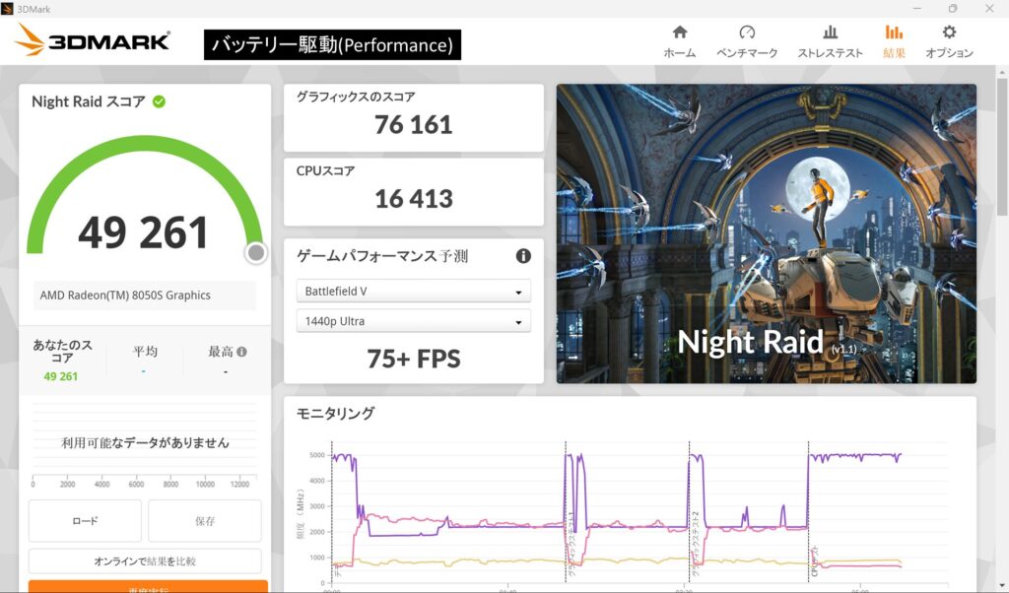Click the main Night Raid score 49 261

tap(144, 232)
